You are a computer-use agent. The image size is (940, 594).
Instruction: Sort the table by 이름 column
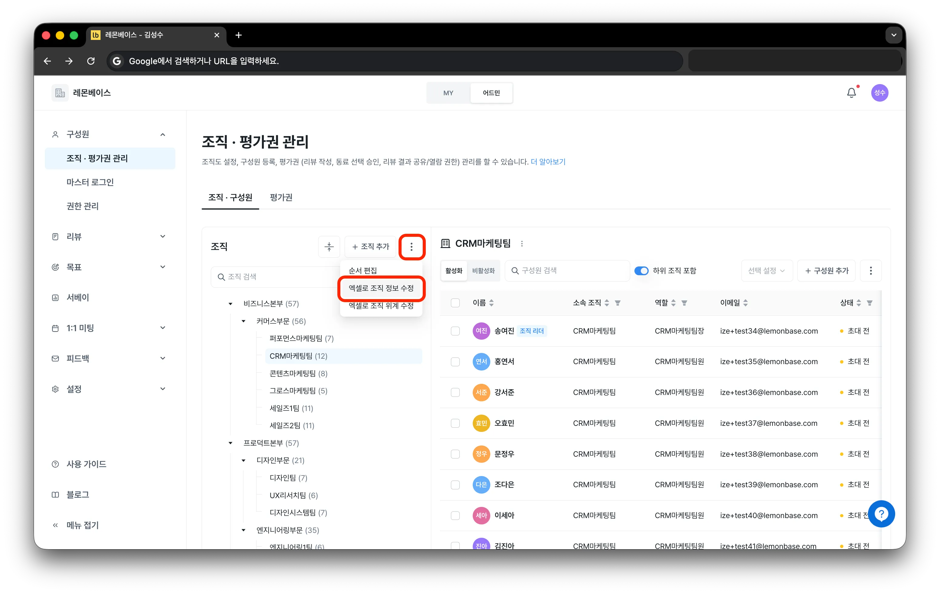coord(492,303)
